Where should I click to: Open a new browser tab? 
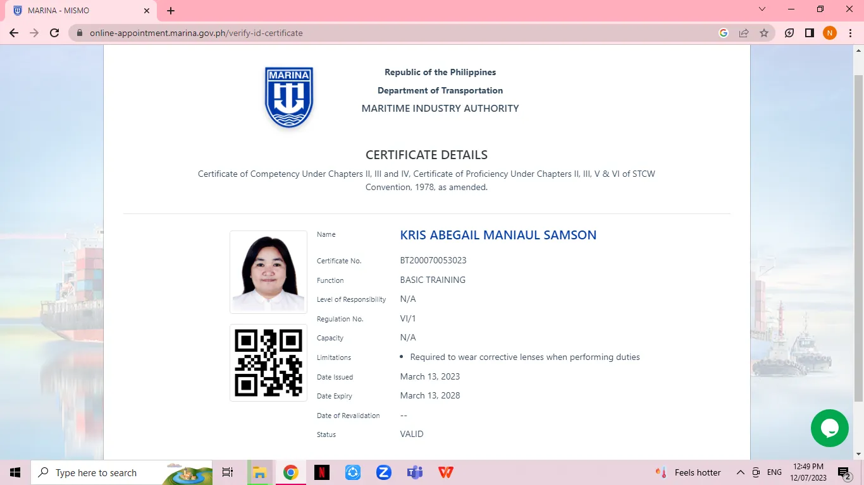click(x=171, y=11)
